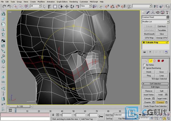The width and height of the screenshot is (171, 121).
Task: Uncheck the Ignore Backfacing checkbox
Action: pos(144,68)
